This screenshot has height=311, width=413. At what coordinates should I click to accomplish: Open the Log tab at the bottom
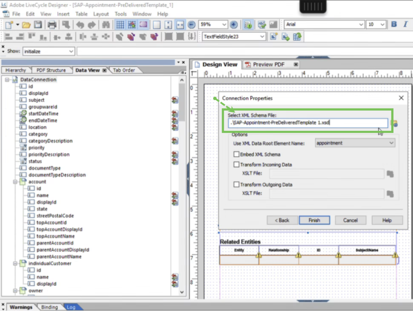coord(71,307)
